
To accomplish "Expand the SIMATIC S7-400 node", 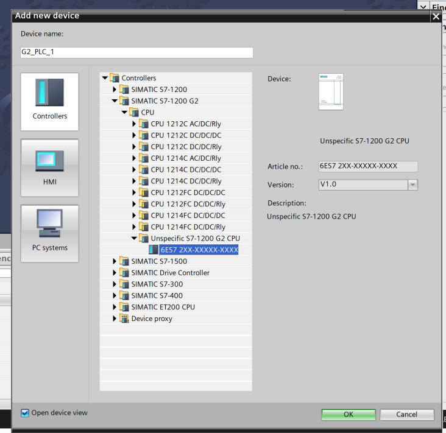I will click(115, 295).
